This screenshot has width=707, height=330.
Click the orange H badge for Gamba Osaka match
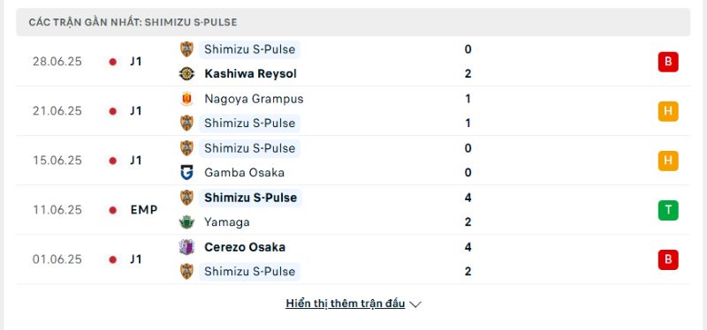668,161
